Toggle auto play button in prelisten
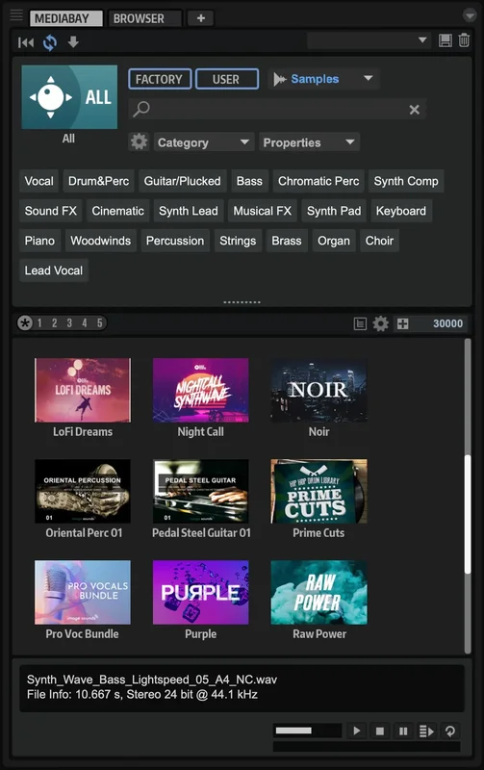This screenshot has width=484, height=770. click(426, 731)
